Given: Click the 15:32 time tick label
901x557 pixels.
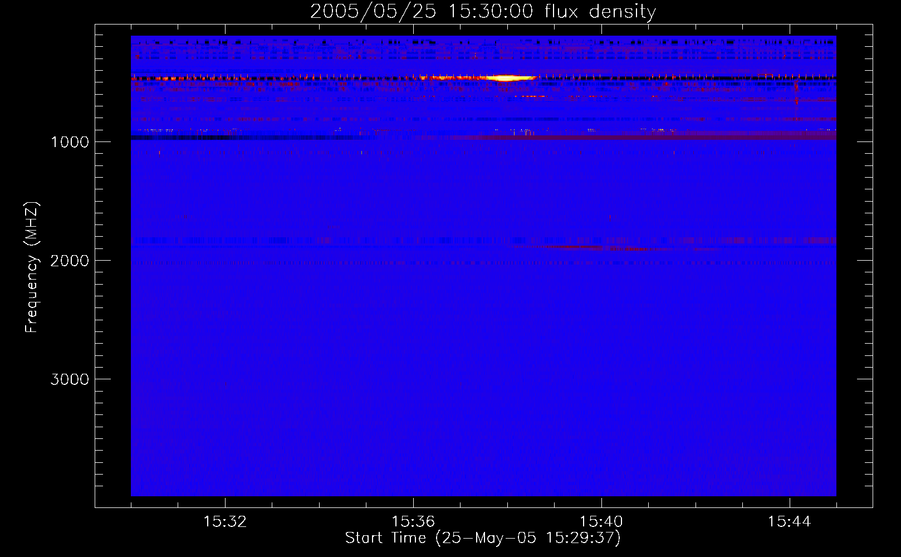Looking at the screenshot, I should pos(225,522).
